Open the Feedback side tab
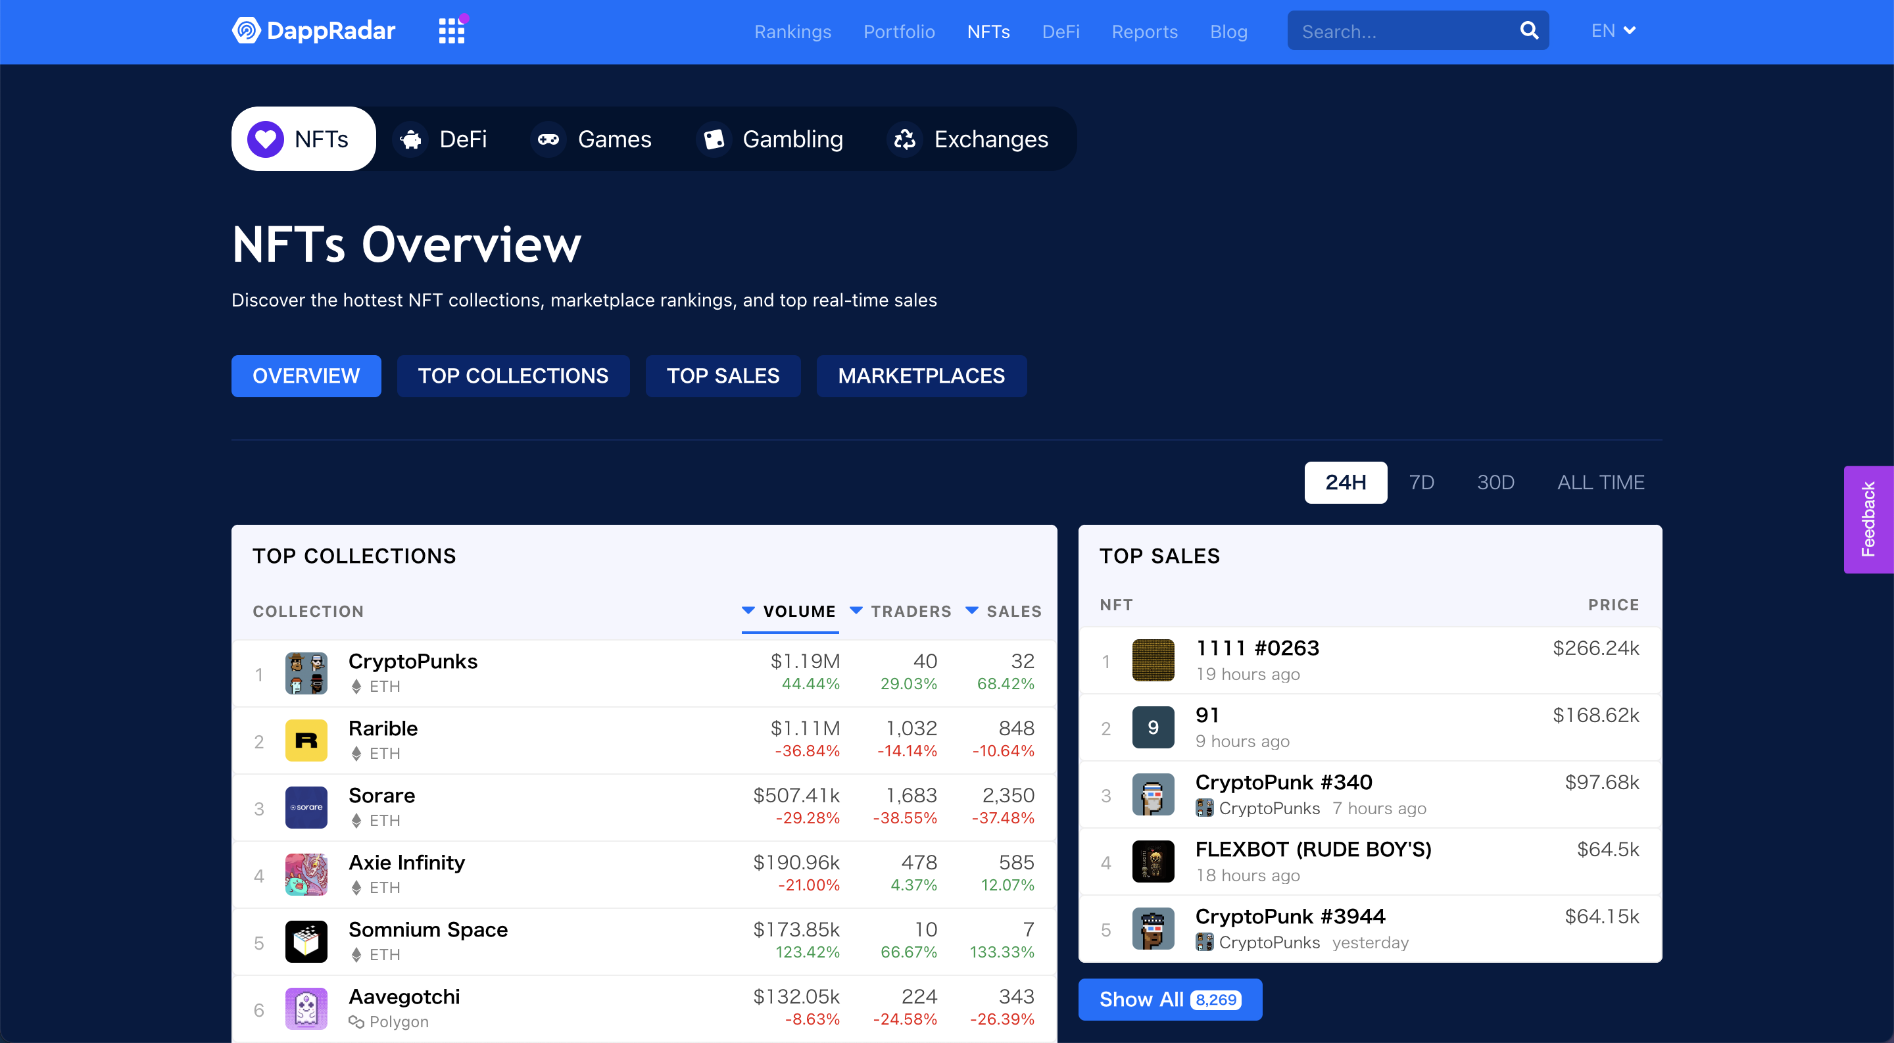1894x1043 pixels. (x=1868, y=520)
